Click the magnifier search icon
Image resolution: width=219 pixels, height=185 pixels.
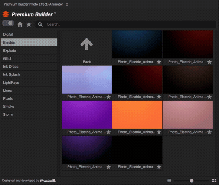40,24
